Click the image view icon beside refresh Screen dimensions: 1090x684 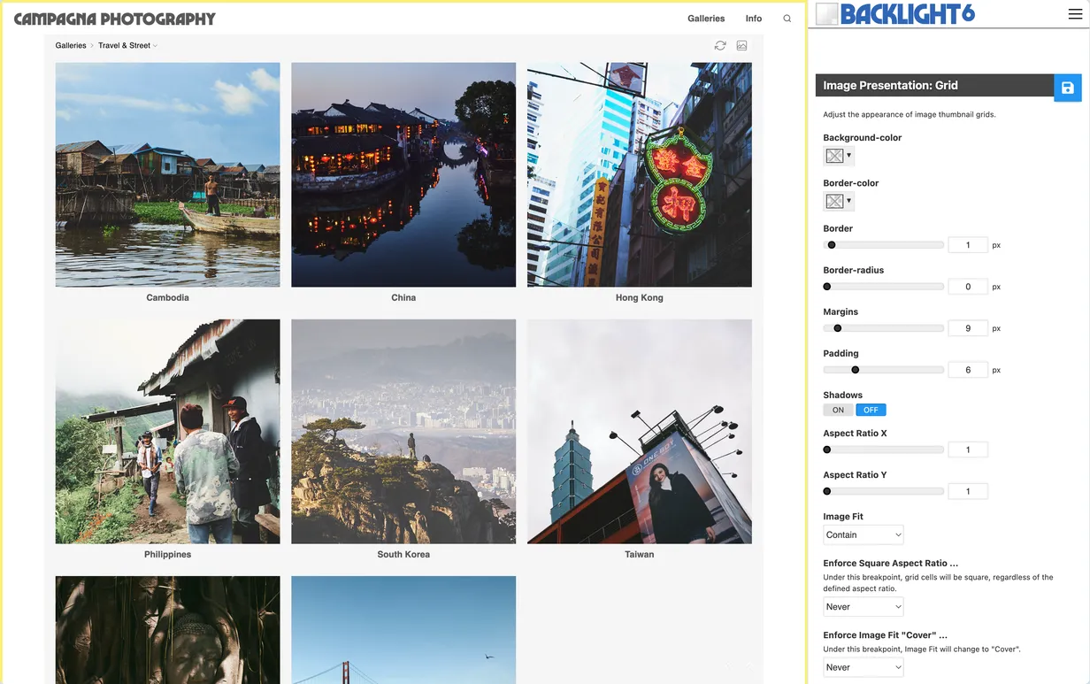(742, 45)
